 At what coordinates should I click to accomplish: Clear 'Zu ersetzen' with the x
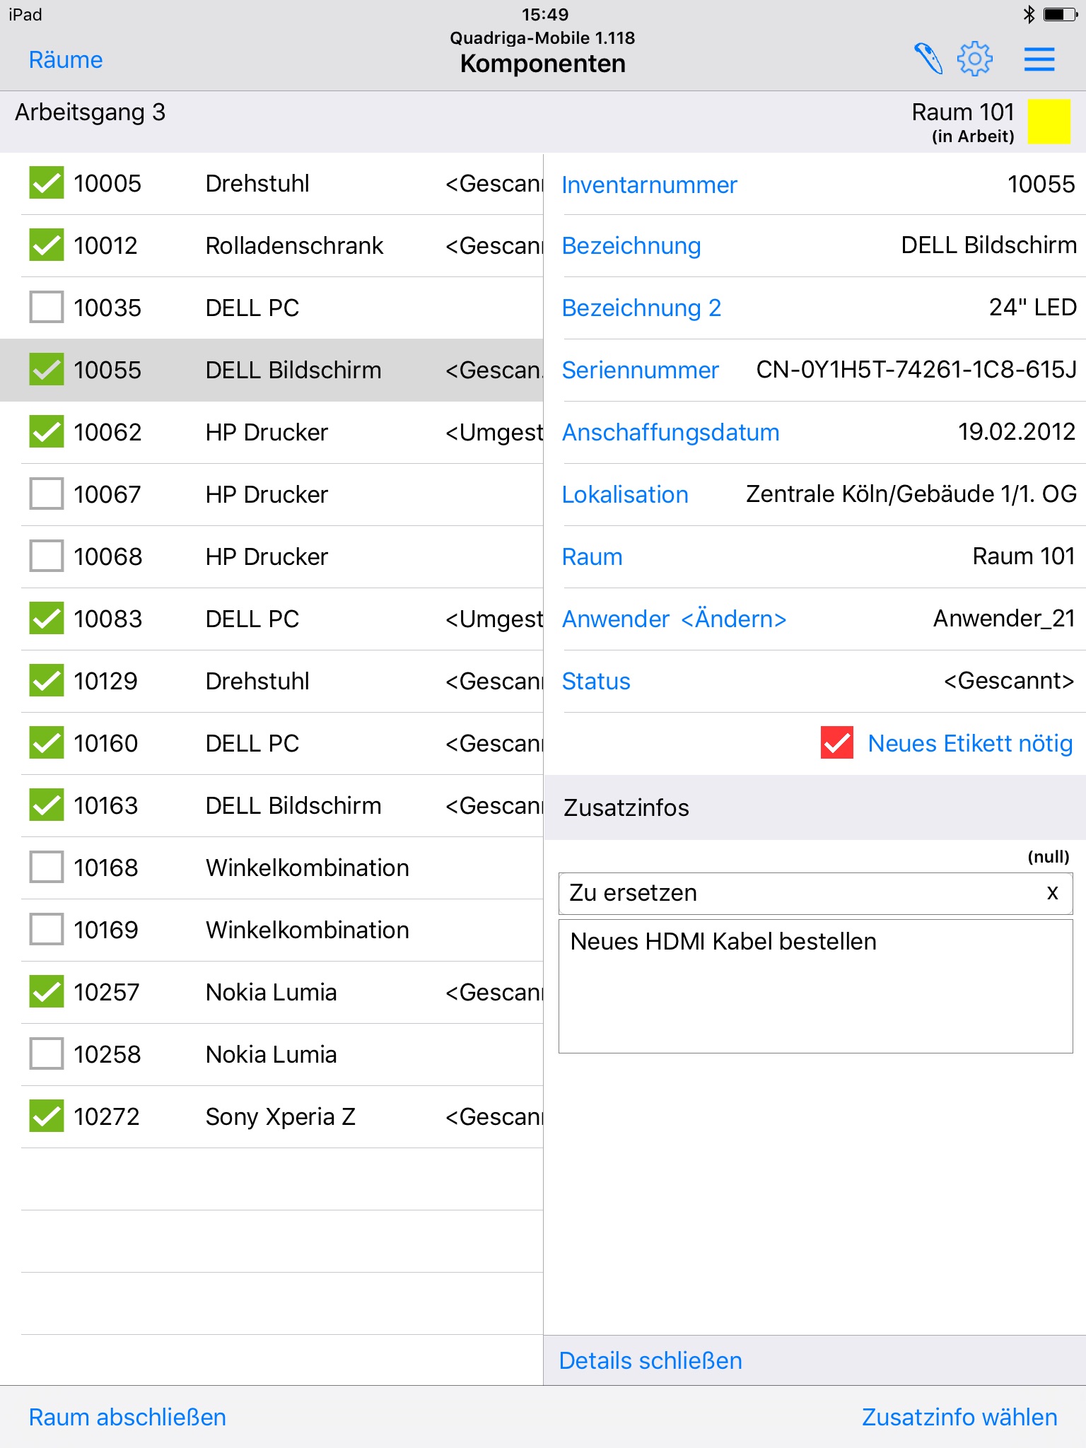pyautogui.click(x=1052, y=893)
